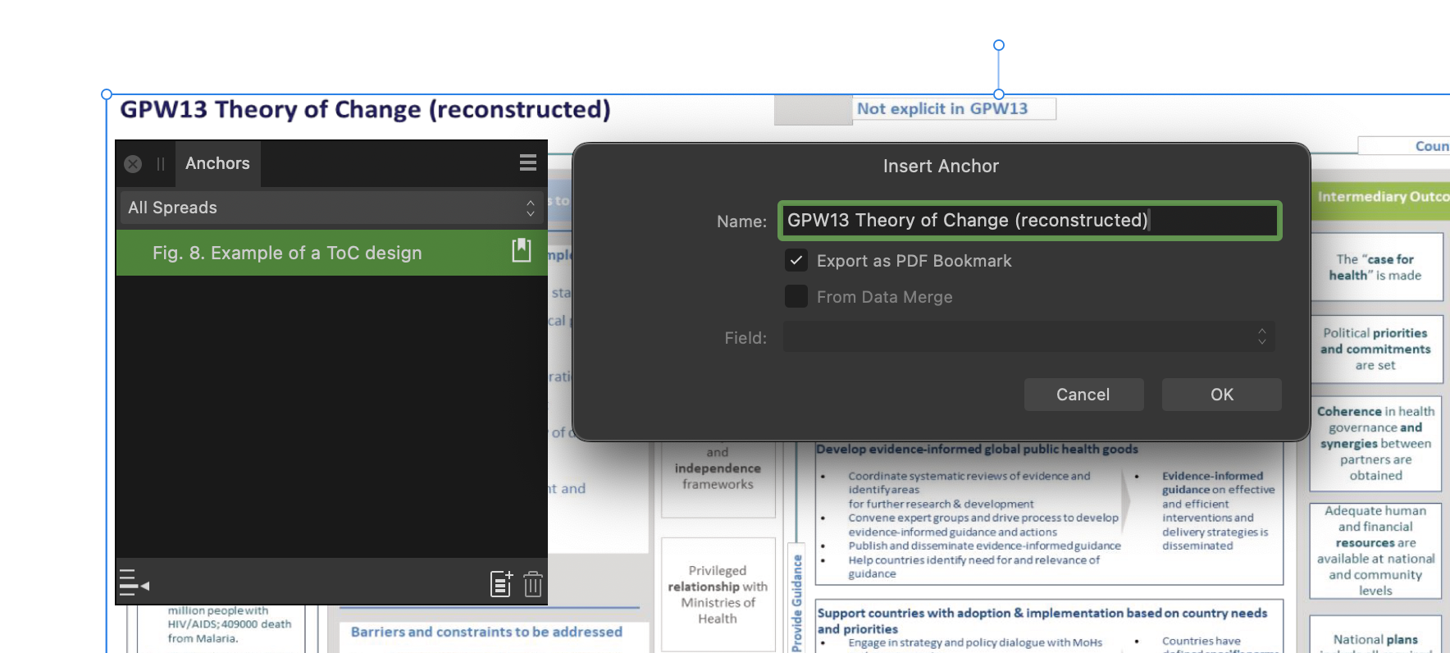This screenshot has height=653, width=1450.
Task: Click the Adequate human and financial resources box
Action: point(1375,550)
